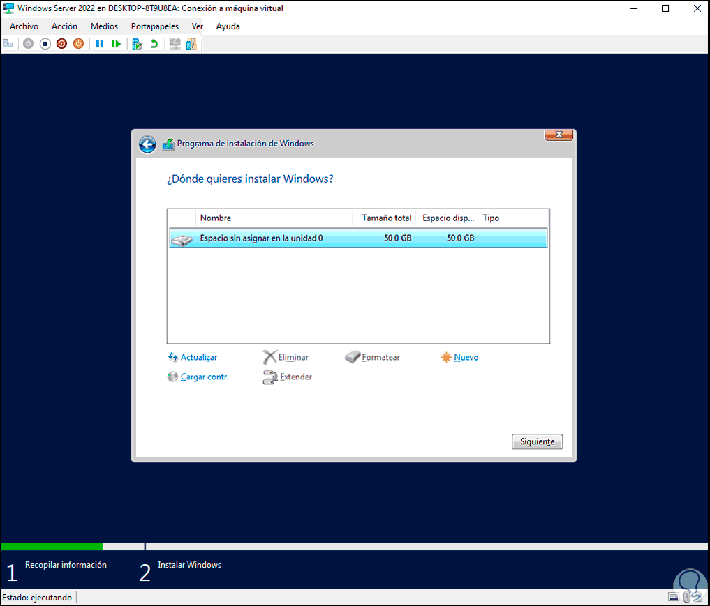Click the Actualizar refresh icon

point(173,357)
